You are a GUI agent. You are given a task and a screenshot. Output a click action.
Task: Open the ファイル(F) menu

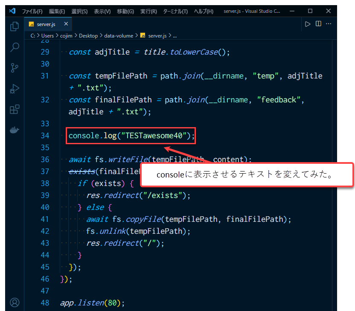32,12
